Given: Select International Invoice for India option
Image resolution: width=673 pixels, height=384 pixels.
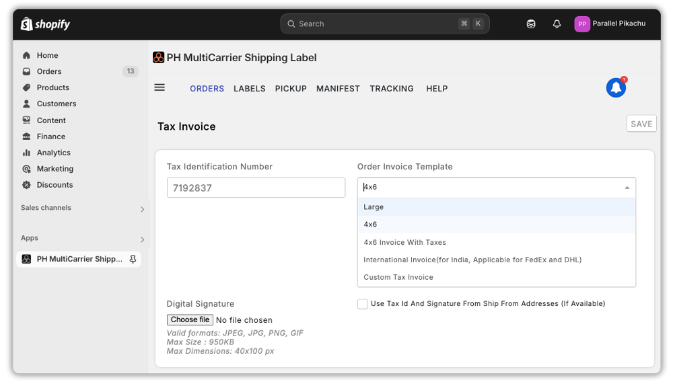Looking at the screenshot, I should [497, 260].
